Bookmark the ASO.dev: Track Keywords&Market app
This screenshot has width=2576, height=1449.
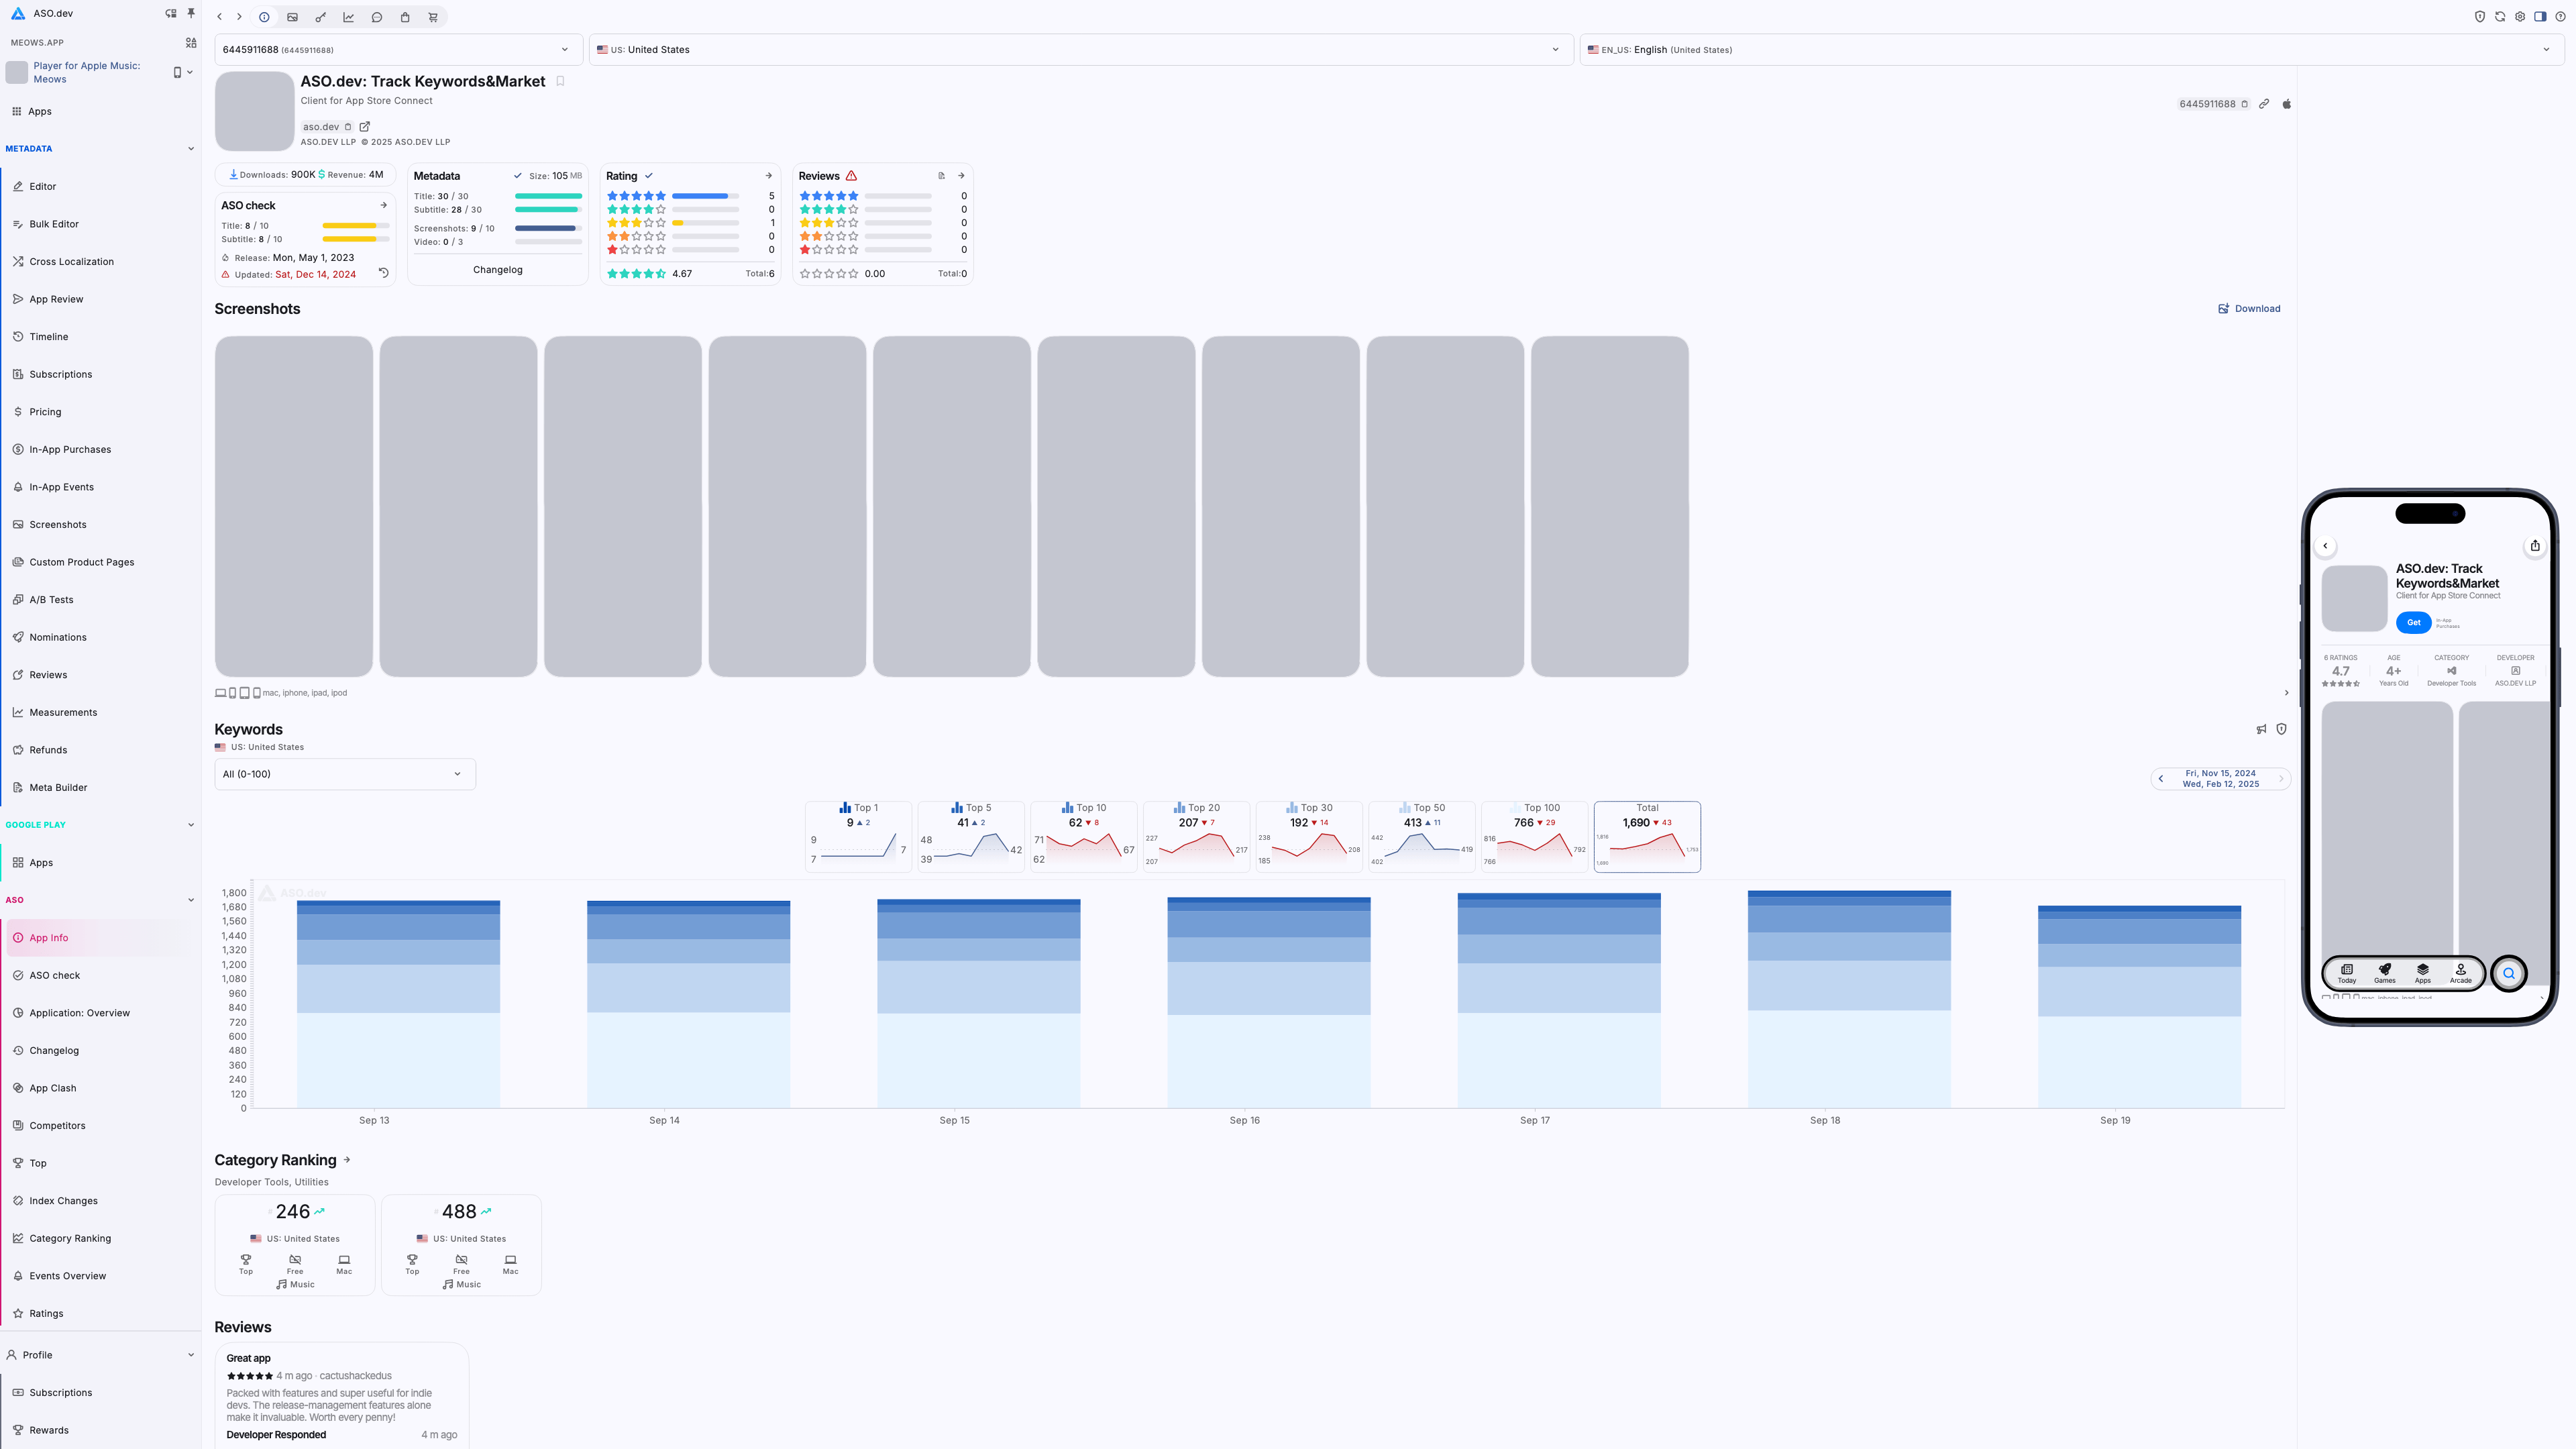[560, 82]
